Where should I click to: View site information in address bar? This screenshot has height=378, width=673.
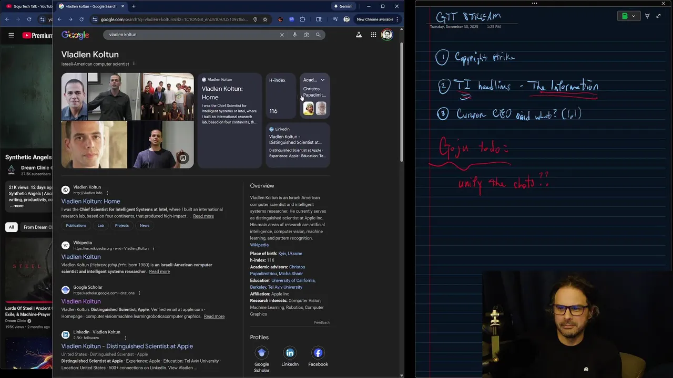pos(94,19)
